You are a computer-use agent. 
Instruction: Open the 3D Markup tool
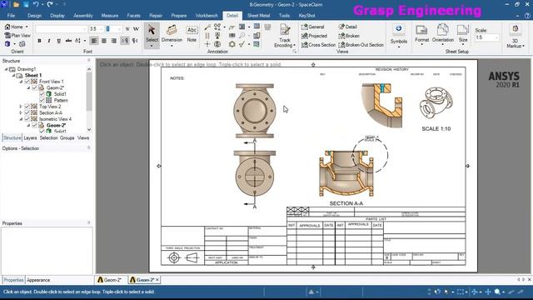516,36
